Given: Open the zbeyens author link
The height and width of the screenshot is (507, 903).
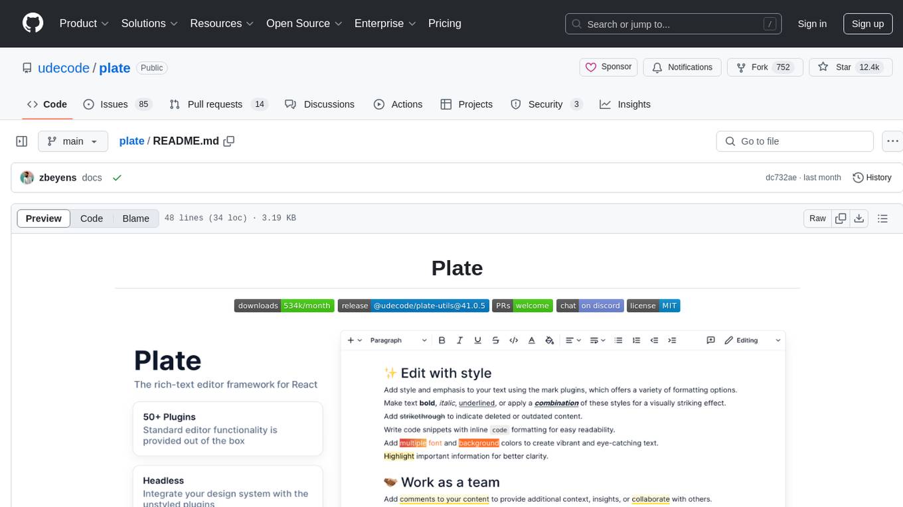Looking at the screenshot, I should tap(58, 178).
